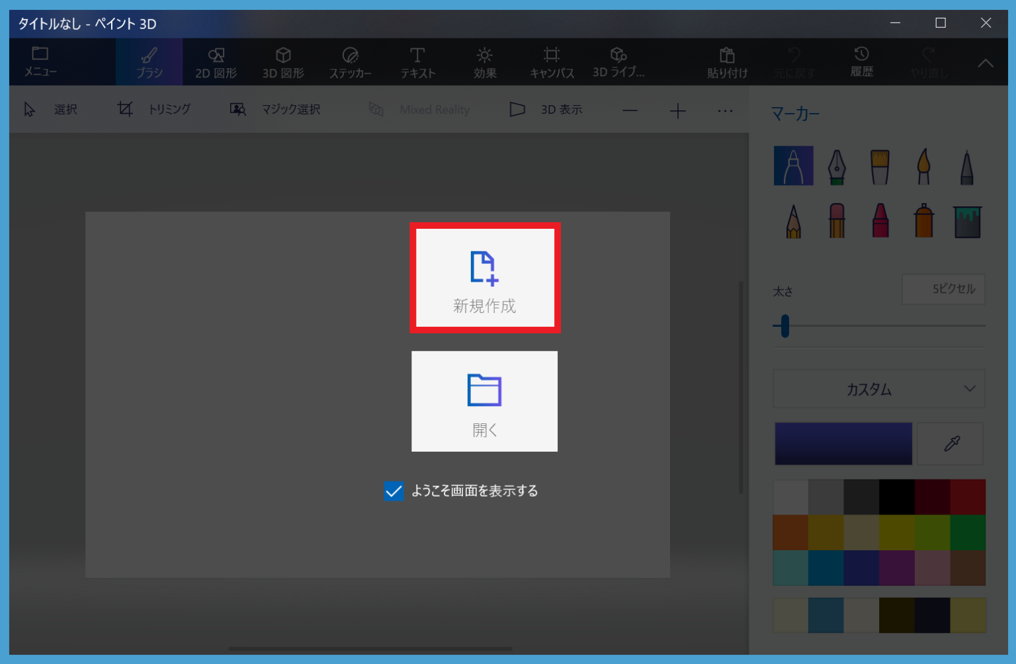Expand the カスタム dropdown
This screenshot has height=664, width=1016.
click(879, 389)
